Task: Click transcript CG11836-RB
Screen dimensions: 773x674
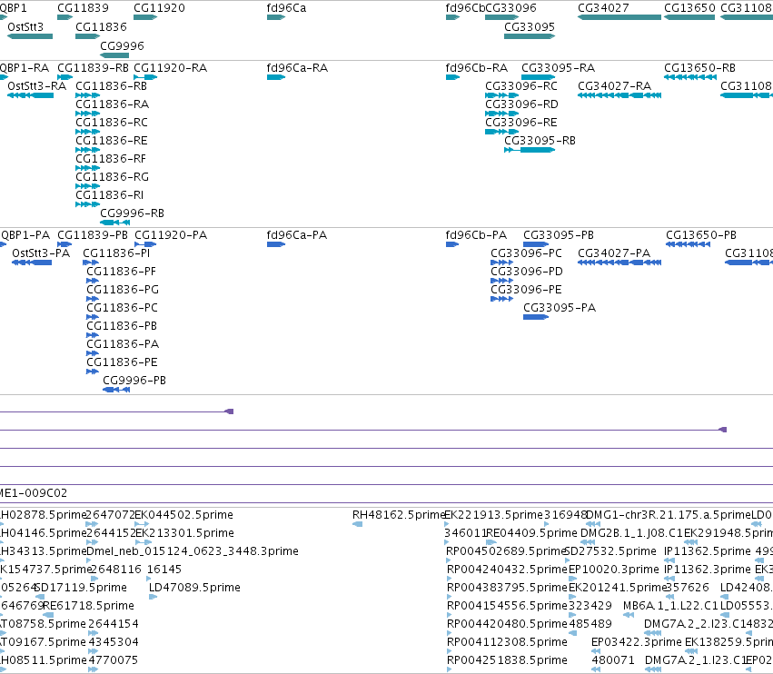Action: point(112,85)
